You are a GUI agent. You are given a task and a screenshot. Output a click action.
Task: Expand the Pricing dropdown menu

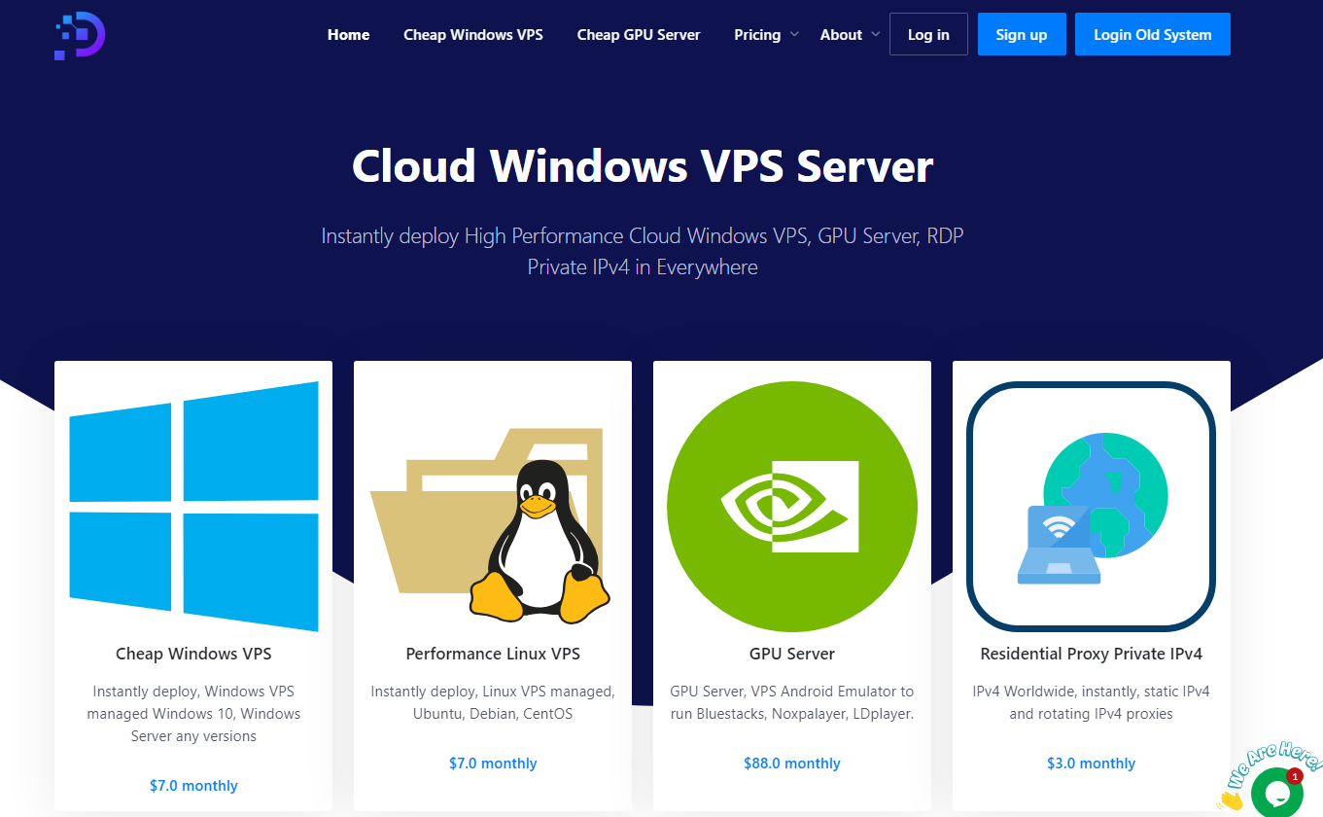pos(766,34)
